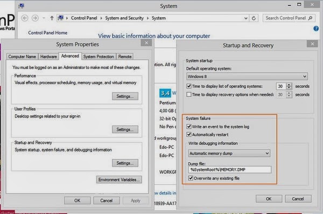Close the Startup and Recovery dialog
The width and height of the screenshot is (323, 214).
click(x=312, y=44)
